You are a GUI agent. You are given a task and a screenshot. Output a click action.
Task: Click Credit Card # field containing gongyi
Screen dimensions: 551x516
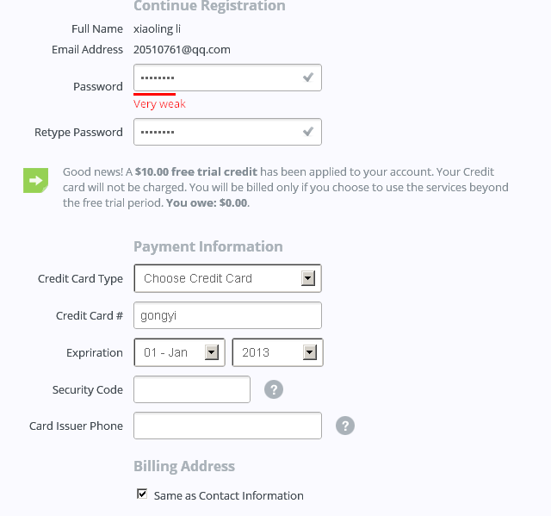click(227, 315)
